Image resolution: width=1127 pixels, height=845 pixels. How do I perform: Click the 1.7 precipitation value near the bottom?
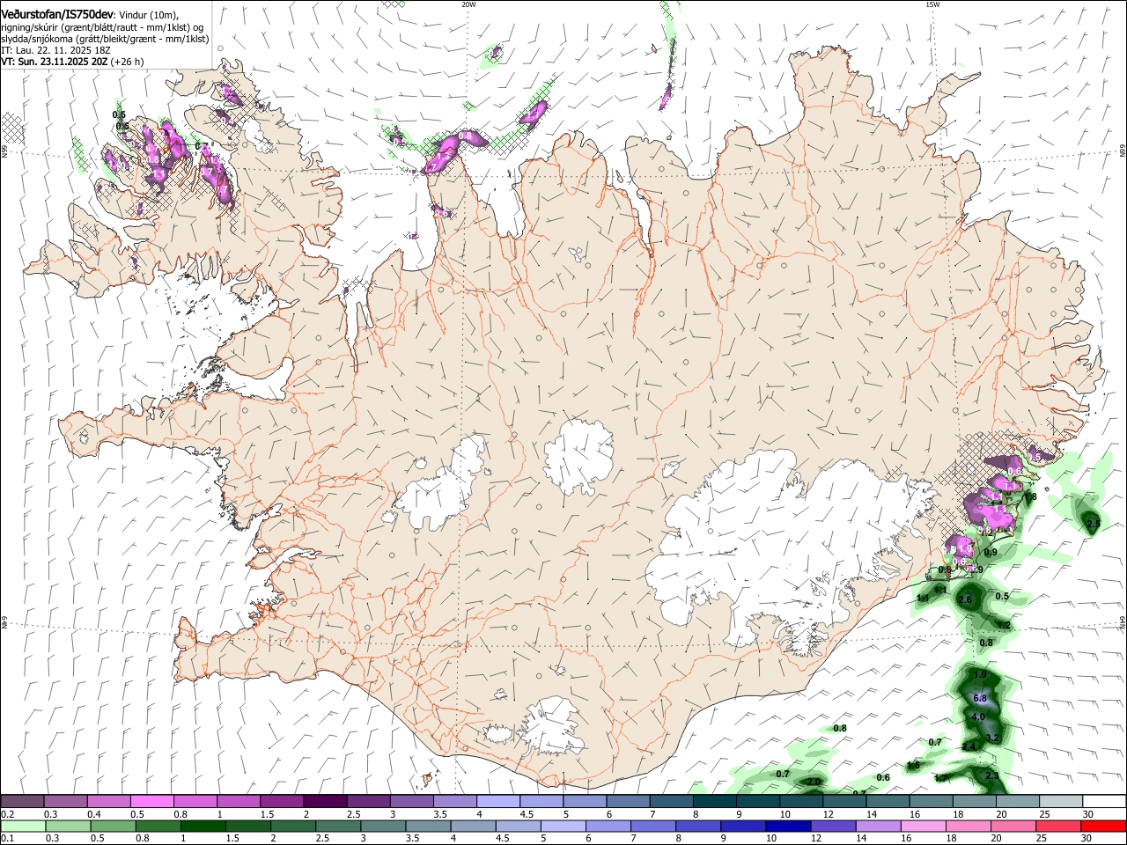[x=941, y=778]
